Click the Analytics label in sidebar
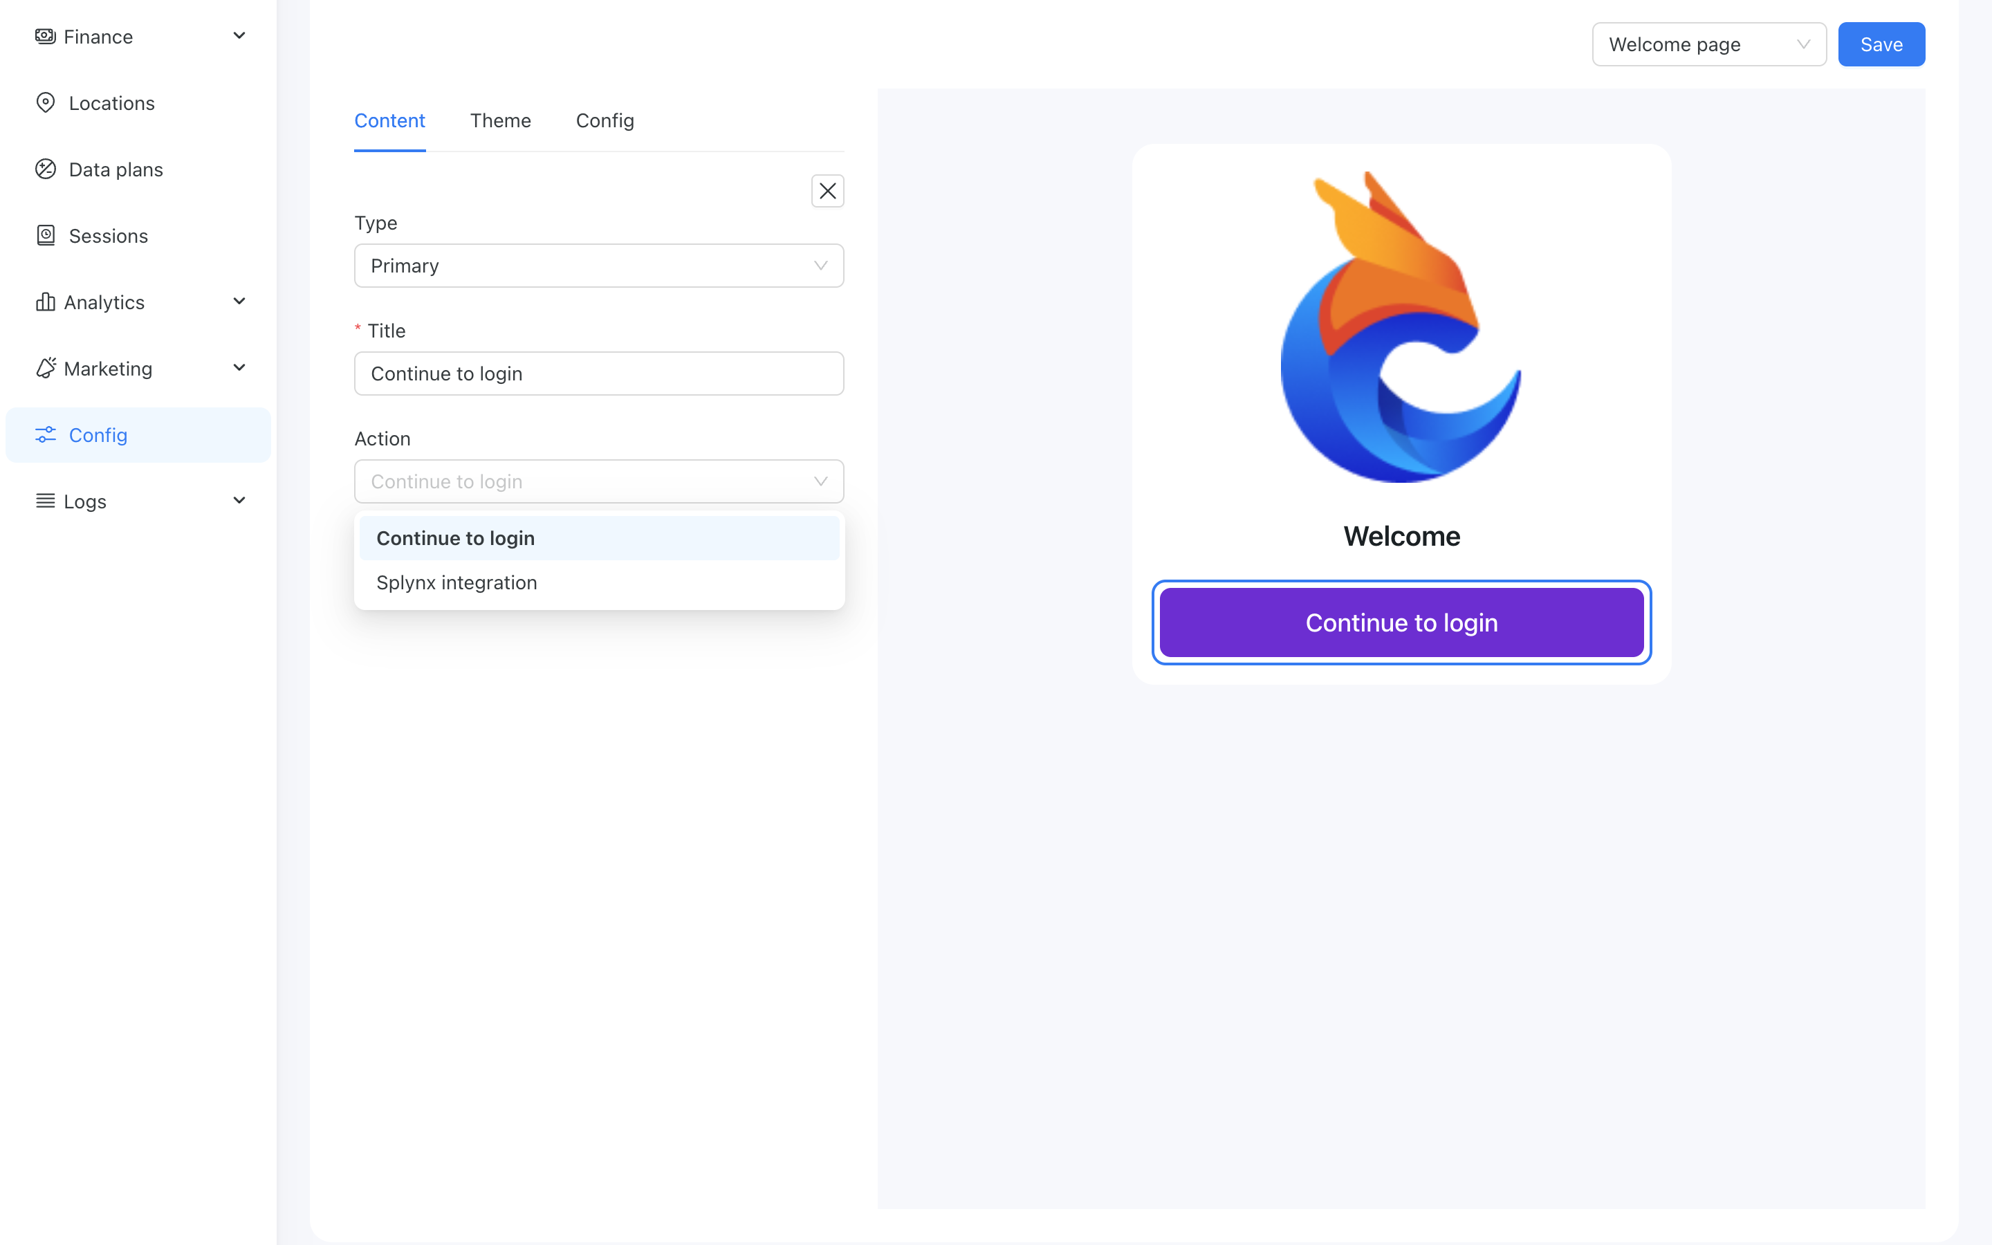Screen dimensions: 1992x1245 click(104, 302)
